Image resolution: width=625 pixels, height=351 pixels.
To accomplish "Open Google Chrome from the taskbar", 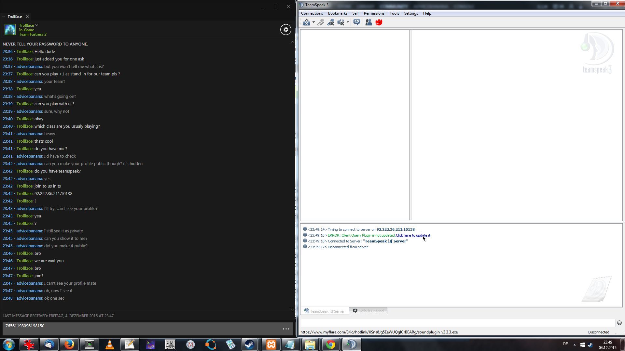I will coord(330,344).
